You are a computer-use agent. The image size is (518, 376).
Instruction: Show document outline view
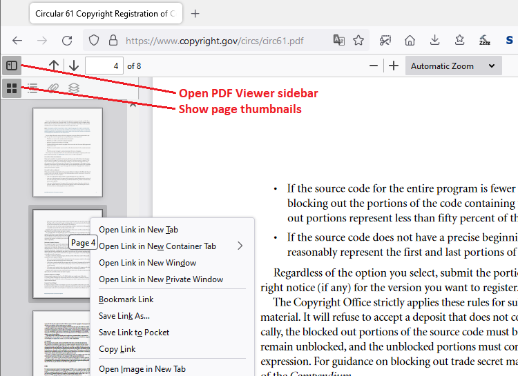32,88
